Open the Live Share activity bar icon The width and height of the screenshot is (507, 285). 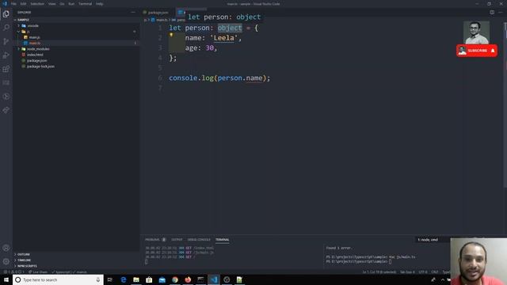pyautogui.click(x=6, y=110)
